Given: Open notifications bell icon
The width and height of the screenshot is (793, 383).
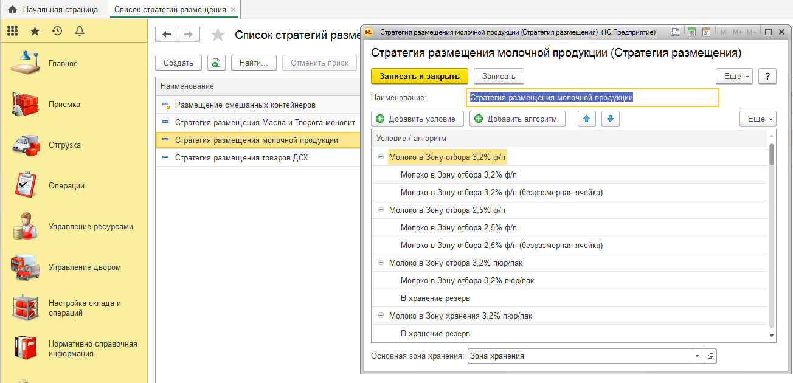Looking at the screenshot, I should tap(79, 30).
